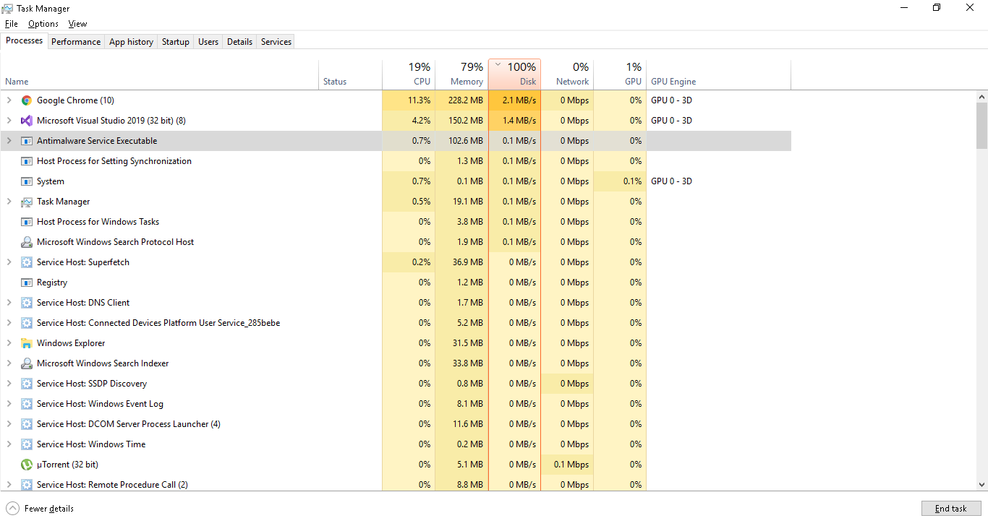Image resolution: width=988 pixels, height=526 pixels.
Task: Click System row's GPU 0 - 3D text
Action: click(671, 181)
